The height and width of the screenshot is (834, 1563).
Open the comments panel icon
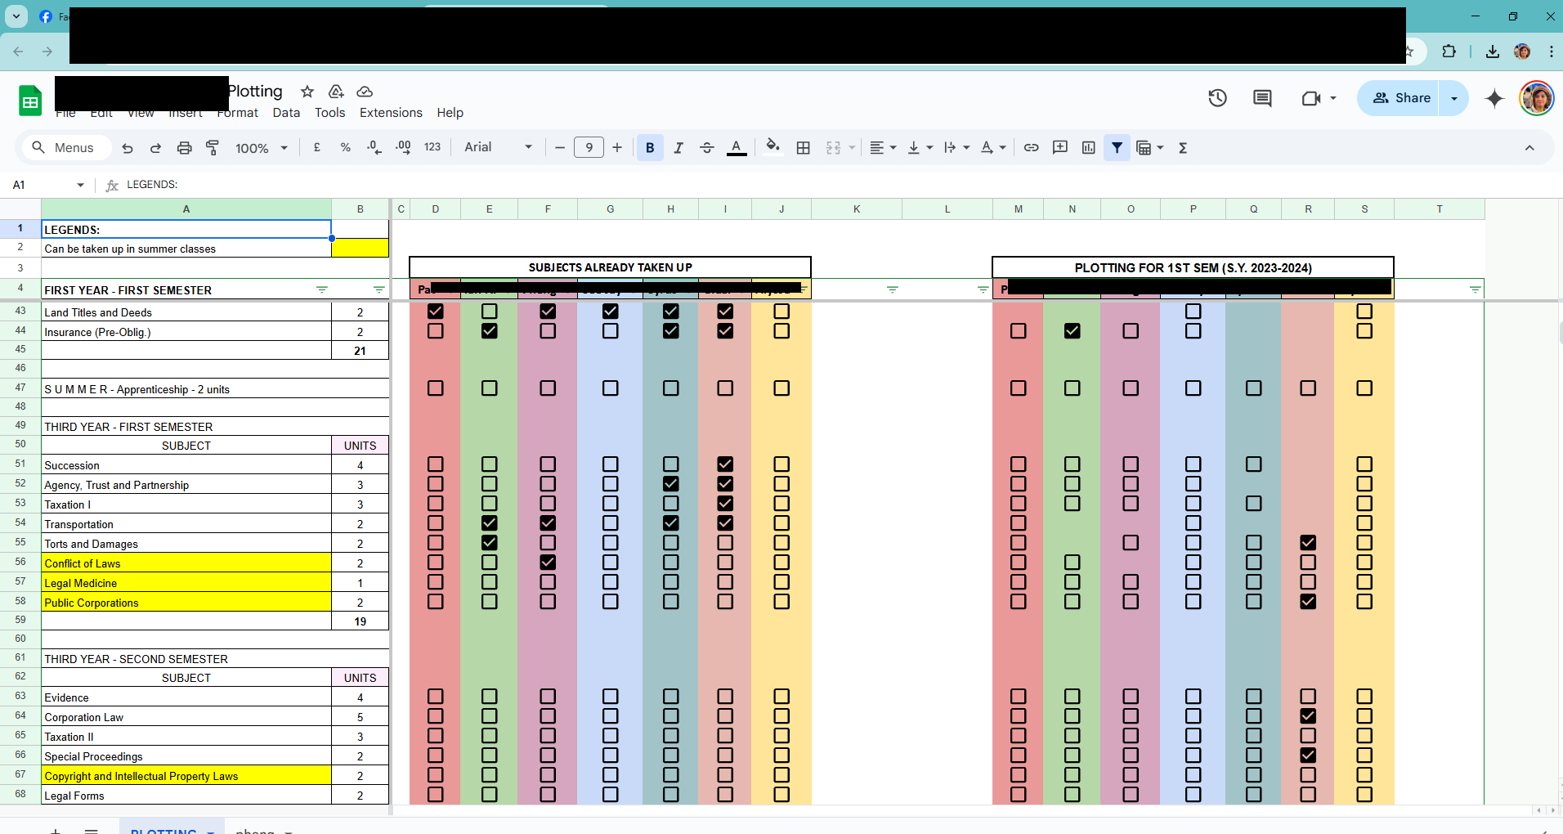pos(1263,98)
